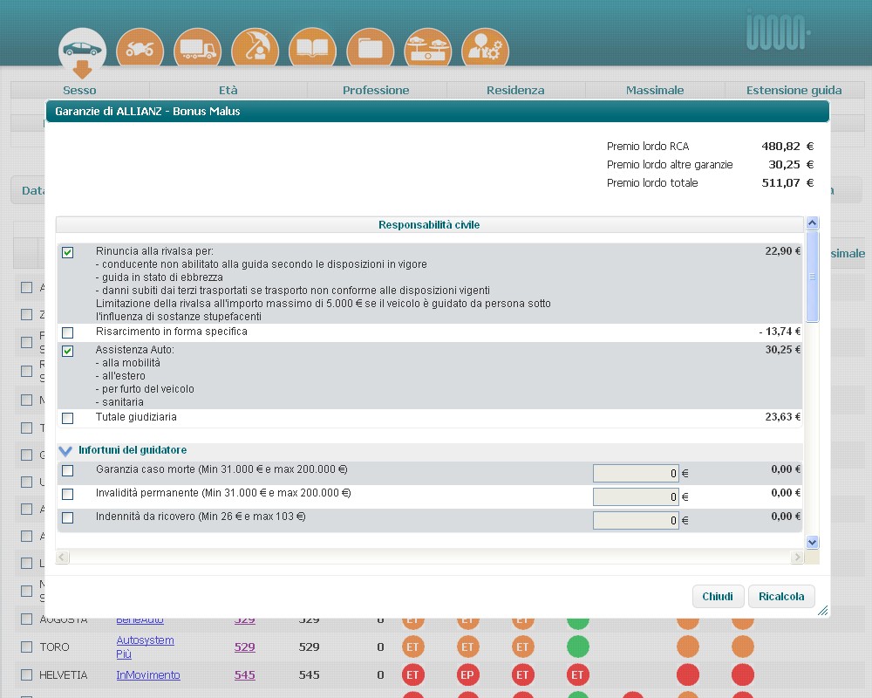Screen dimensions: 872x698
Task: Focus the Indennità da ricovero amount field
Action: pyautogui.click(x=636, y=520)
